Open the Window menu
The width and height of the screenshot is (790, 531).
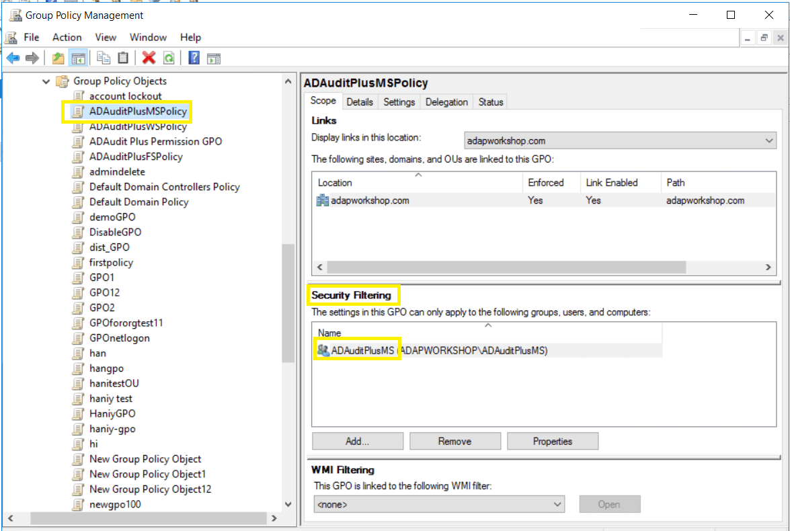148,37
